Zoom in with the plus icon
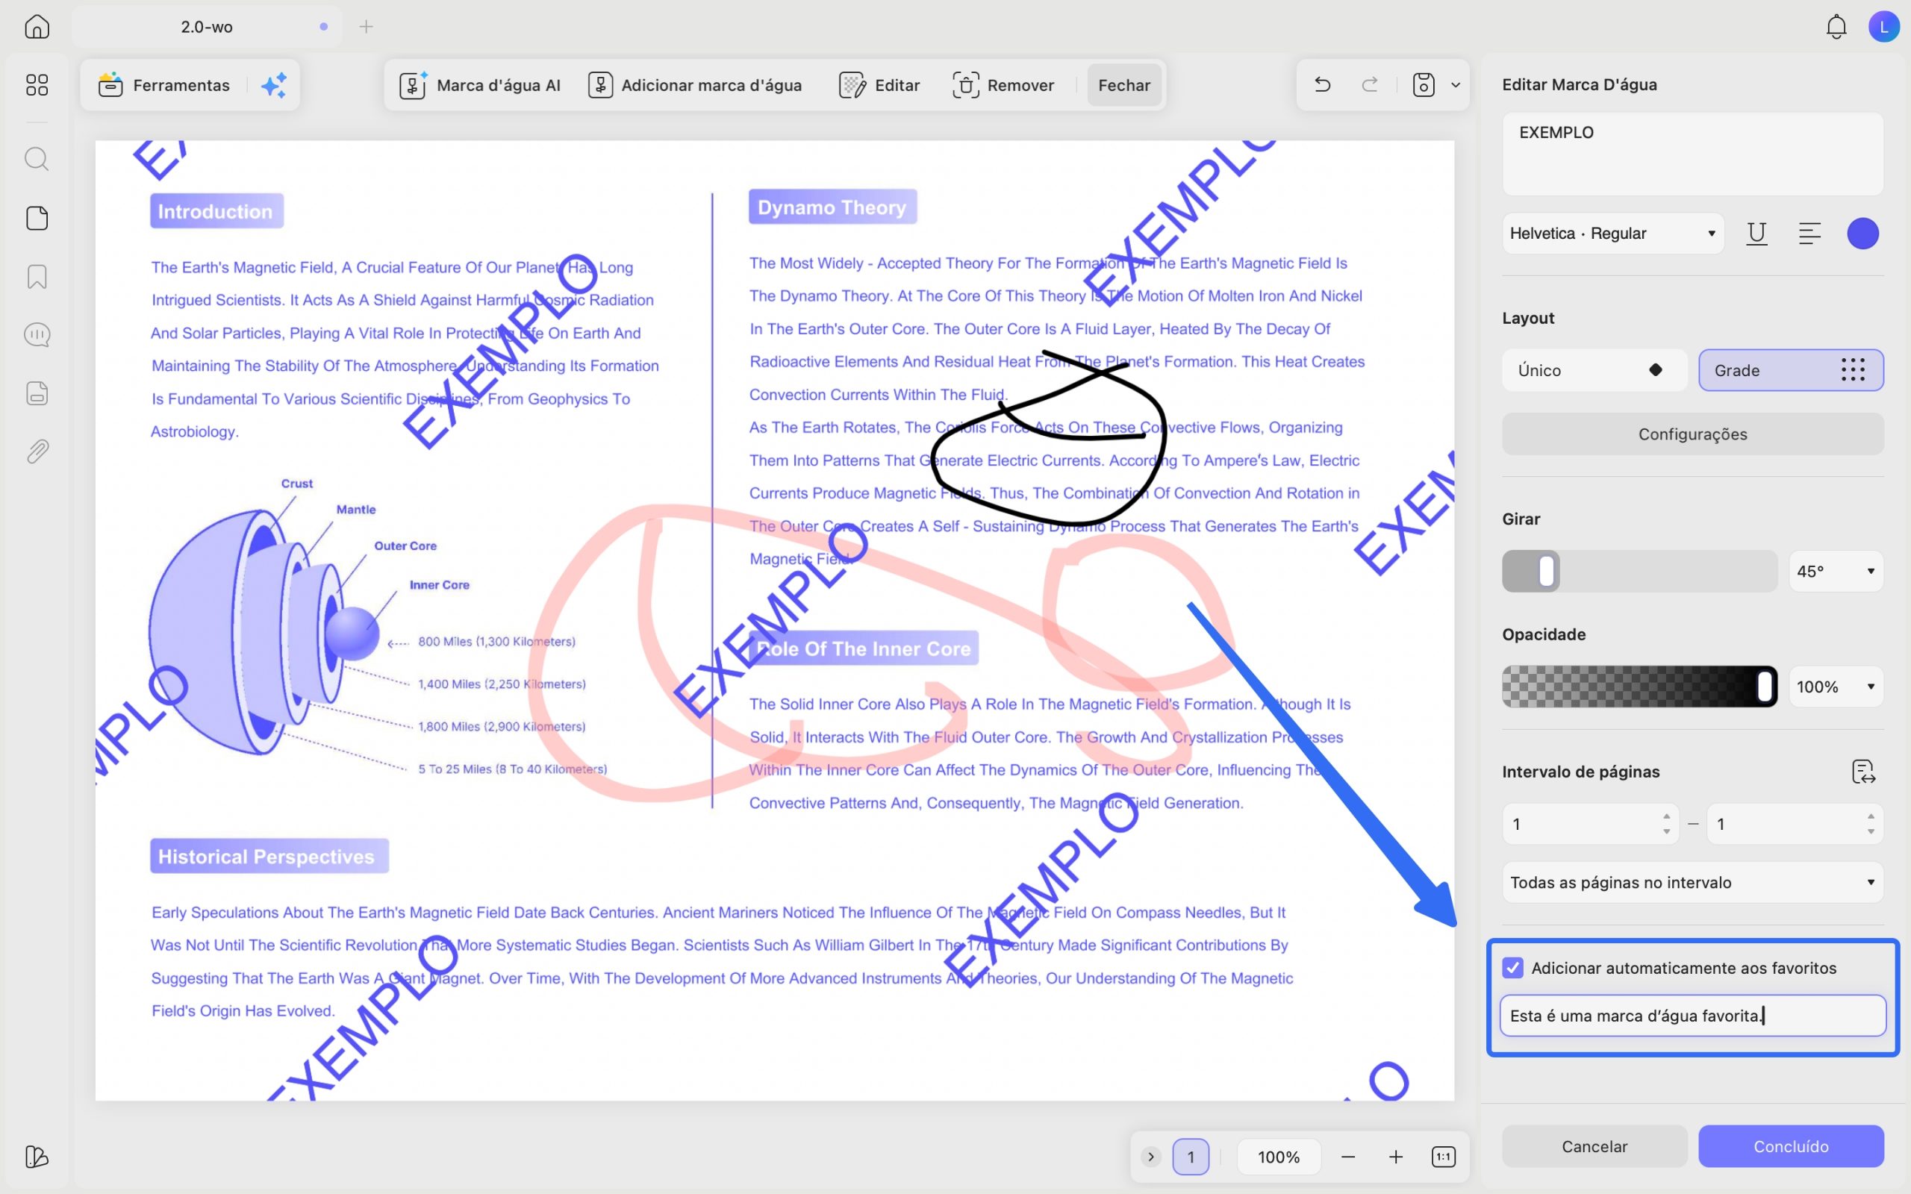Viewport: 1911px width, 1194px height. coord(1395,1157)
